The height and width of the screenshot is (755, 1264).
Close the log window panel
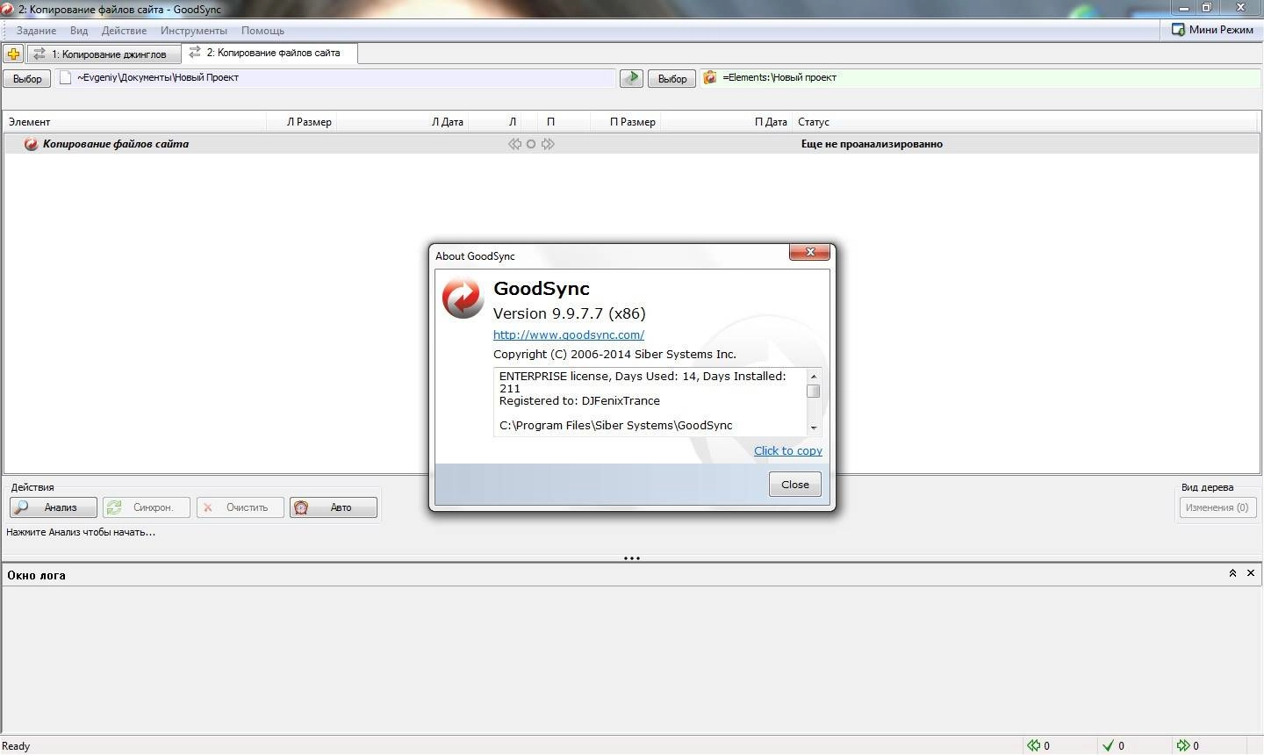[x=1251, y=573]
